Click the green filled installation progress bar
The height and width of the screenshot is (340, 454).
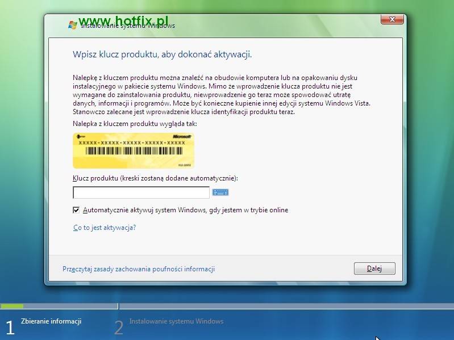pyautogui.click(x=12, y=306)
